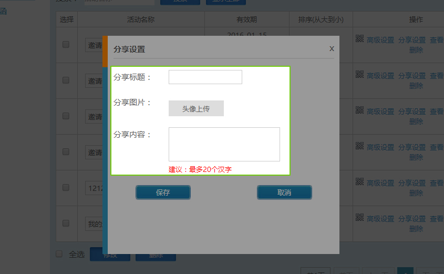
Task: Click the 选择 column header
Action: 67,19
